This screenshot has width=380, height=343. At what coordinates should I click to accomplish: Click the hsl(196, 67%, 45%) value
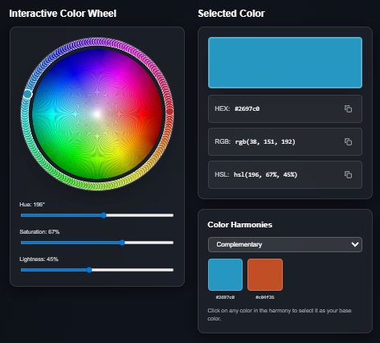pos(265,174)
